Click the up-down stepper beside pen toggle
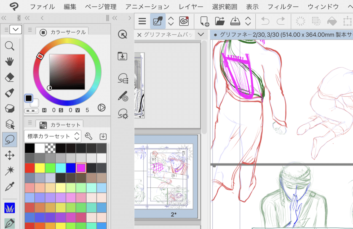Viewport: 353px width, 229px height. (x=171, y=21)
